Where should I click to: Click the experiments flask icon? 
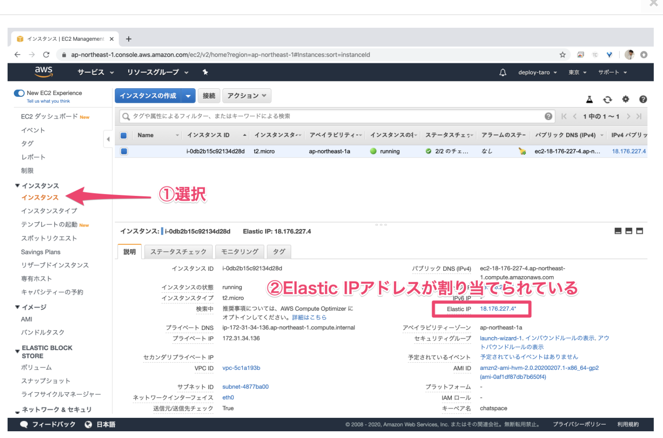click(589, 99)
